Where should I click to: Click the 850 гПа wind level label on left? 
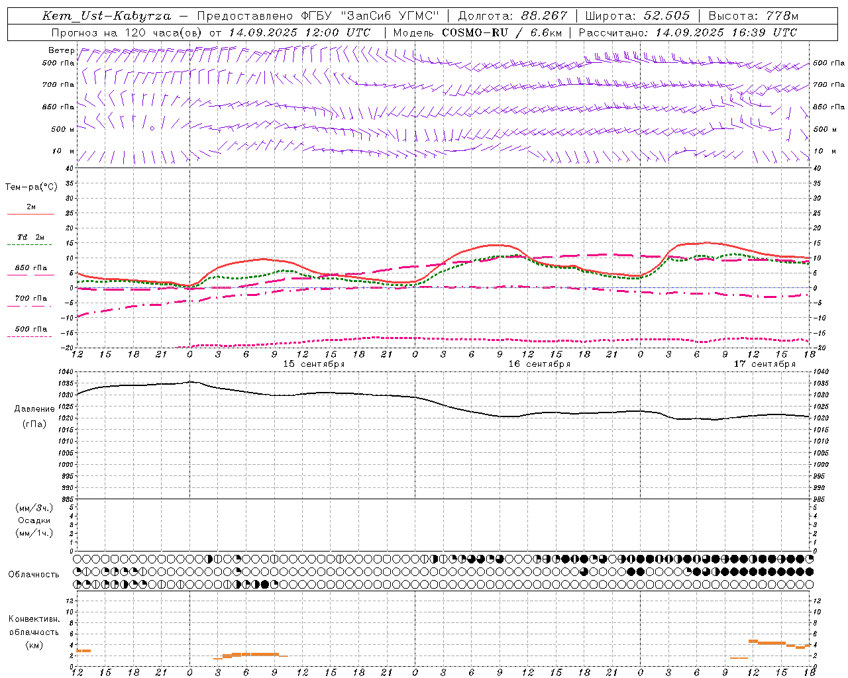pyautogui.click(x=58, y=107)
